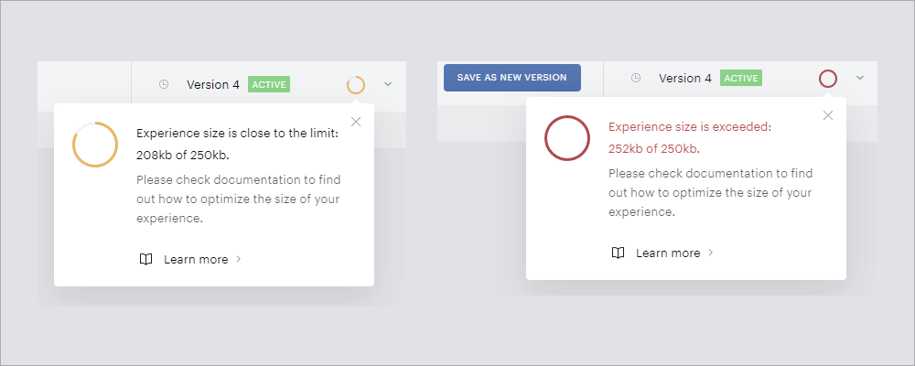The height and width of the screenshot is (366, 915).
Task: Click clock history icon beside right Version 4
Action: point(636,78)
